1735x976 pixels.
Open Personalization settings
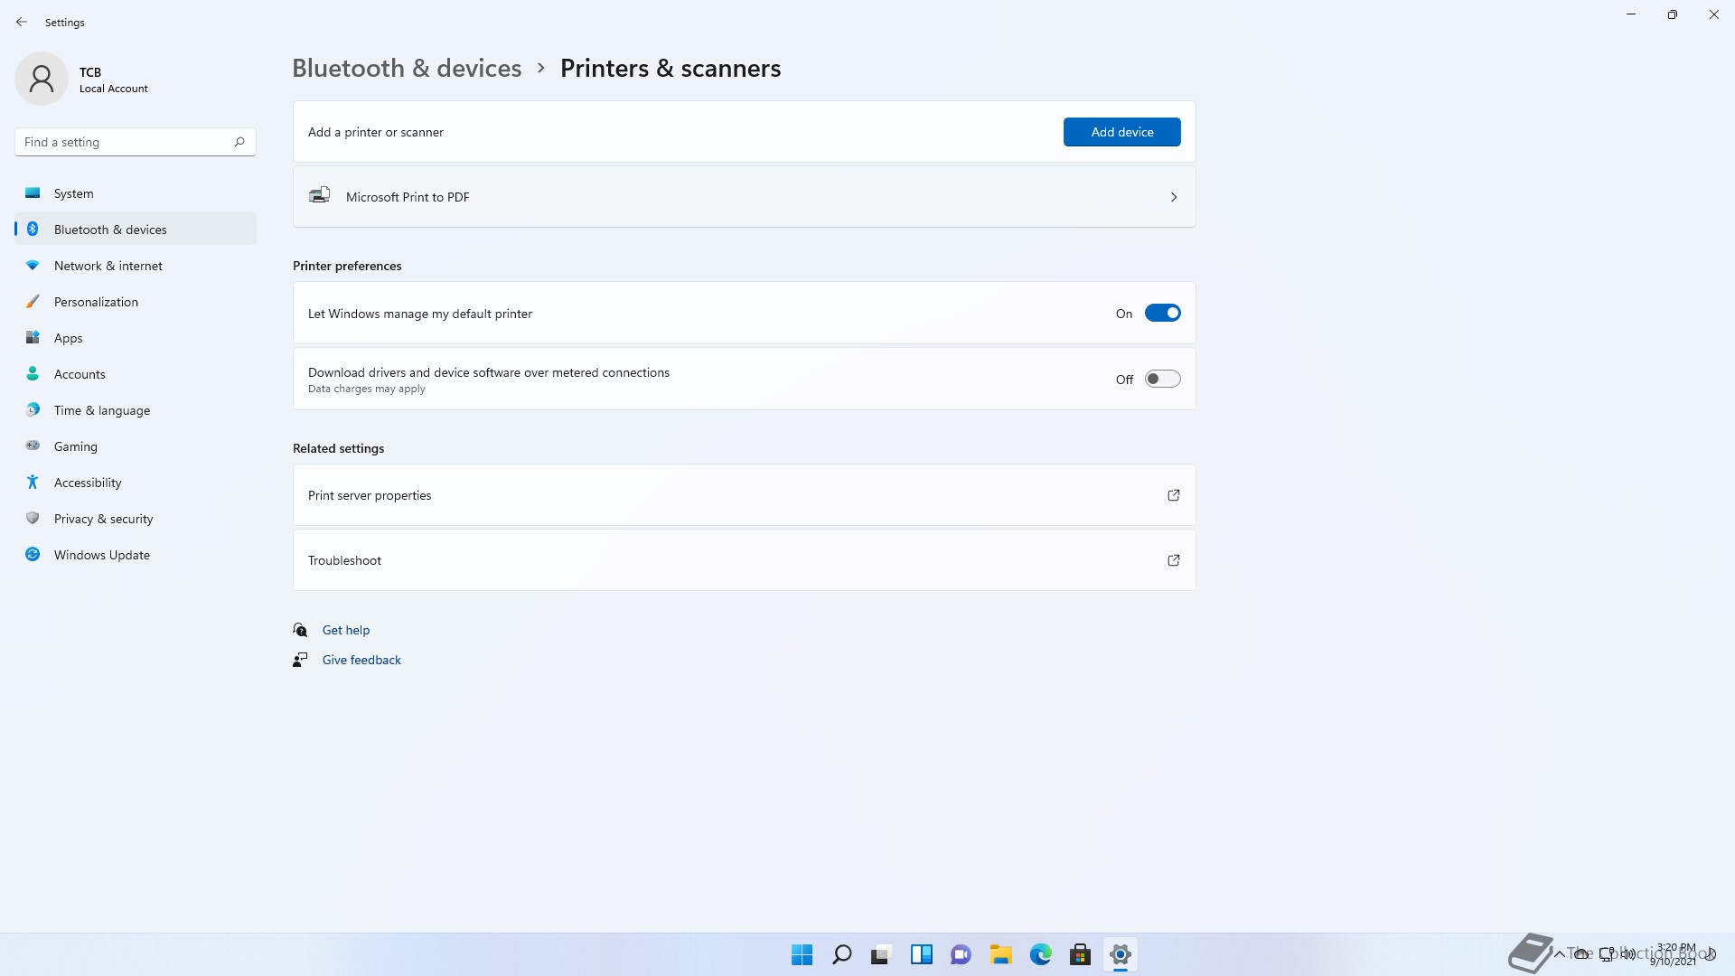[136, 301]
